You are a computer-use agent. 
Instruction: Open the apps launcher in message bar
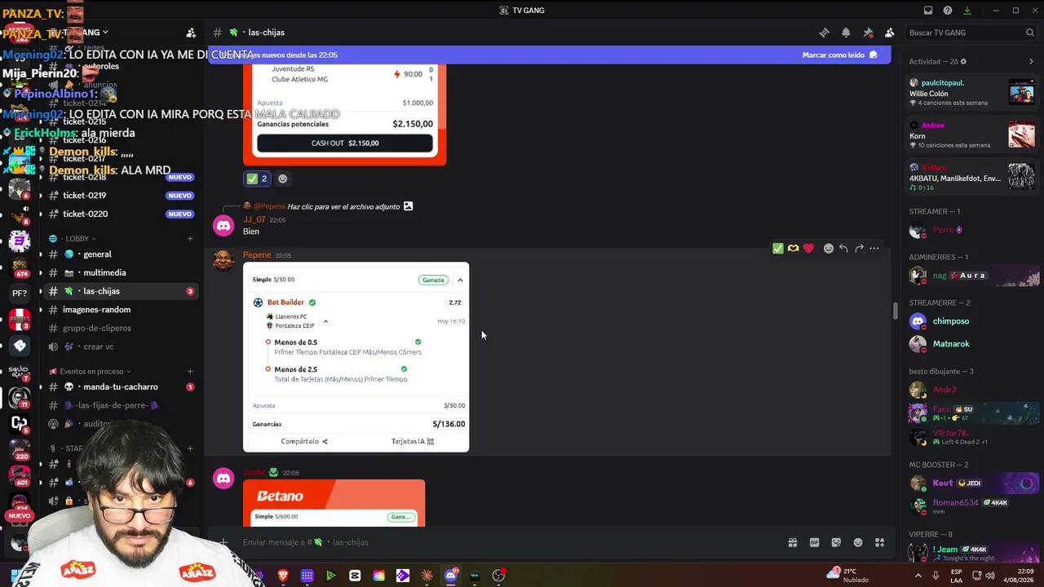[x=879, y=542]
